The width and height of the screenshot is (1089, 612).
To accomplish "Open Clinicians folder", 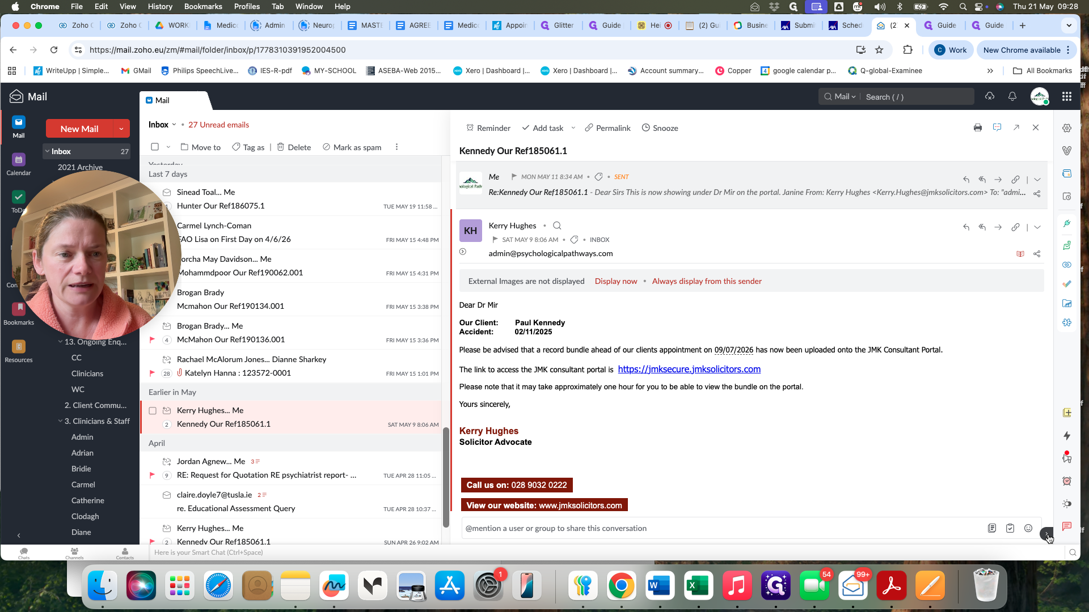I will [87, 373].
